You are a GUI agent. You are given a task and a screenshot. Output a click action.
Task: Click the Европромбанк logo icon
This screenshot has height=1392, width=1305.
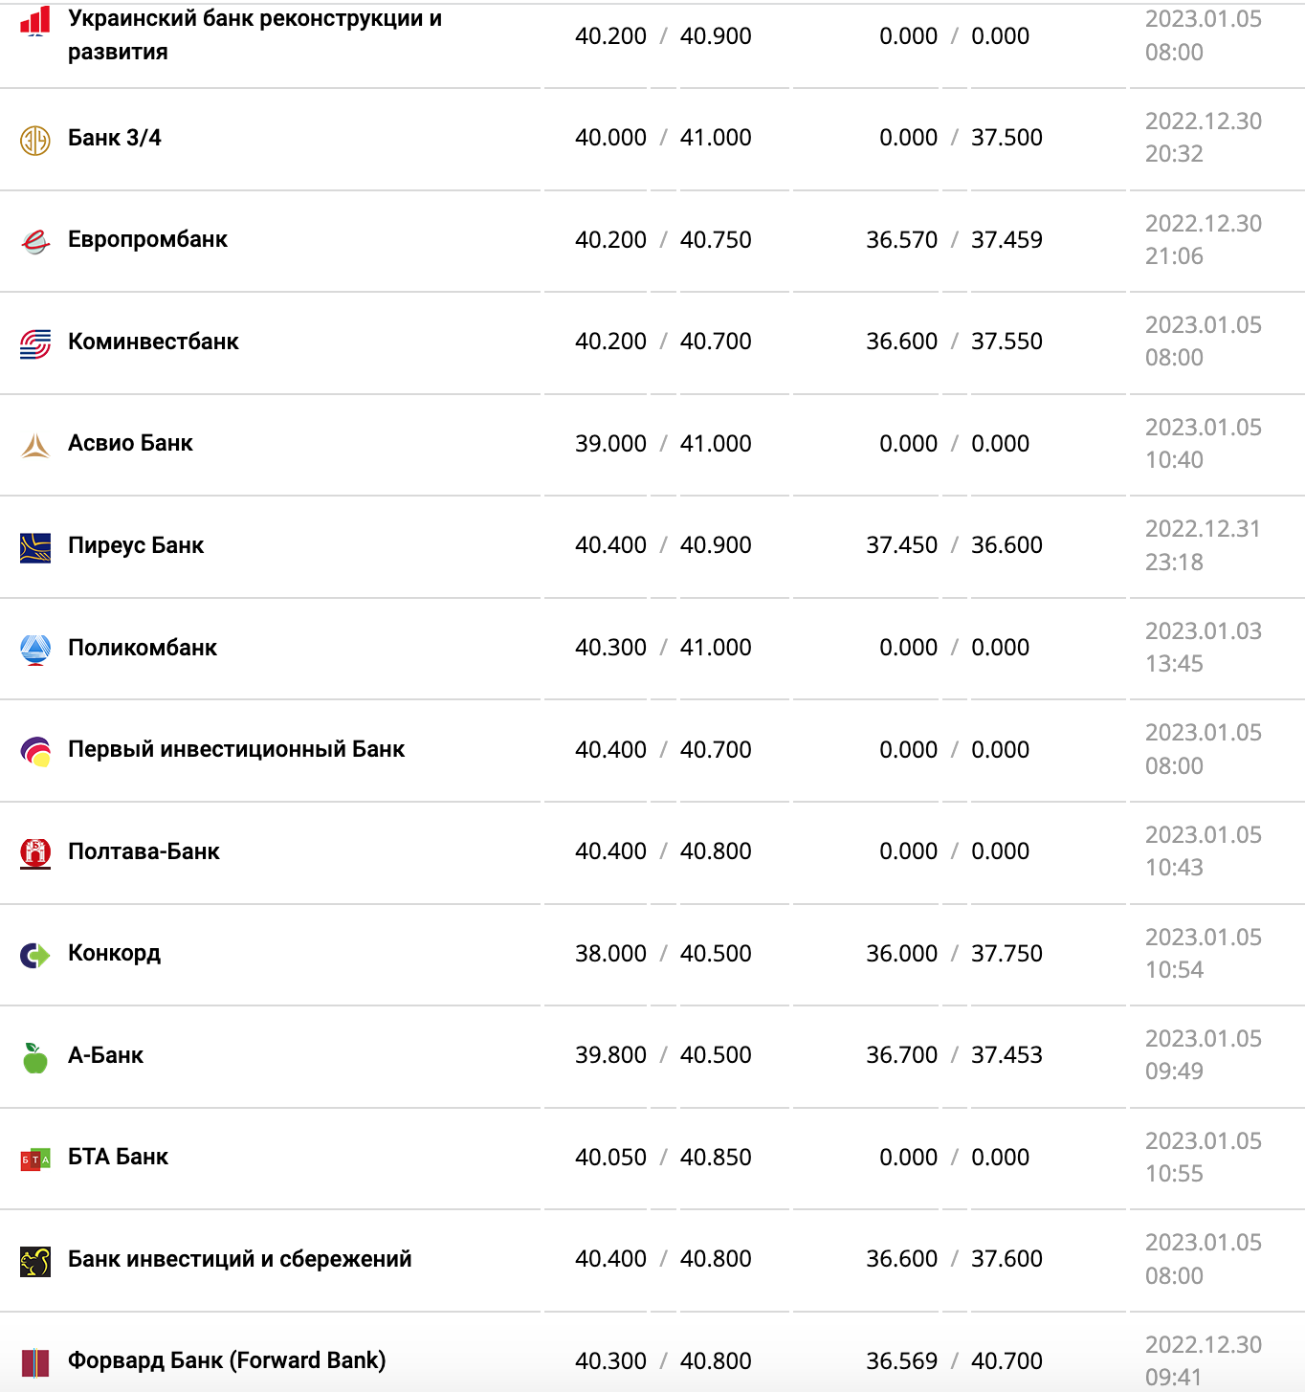click(x=35, y=241)
